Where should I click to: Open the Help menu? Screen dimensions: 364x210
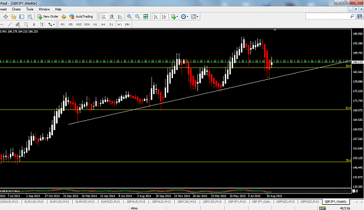(x=58, y=9)
